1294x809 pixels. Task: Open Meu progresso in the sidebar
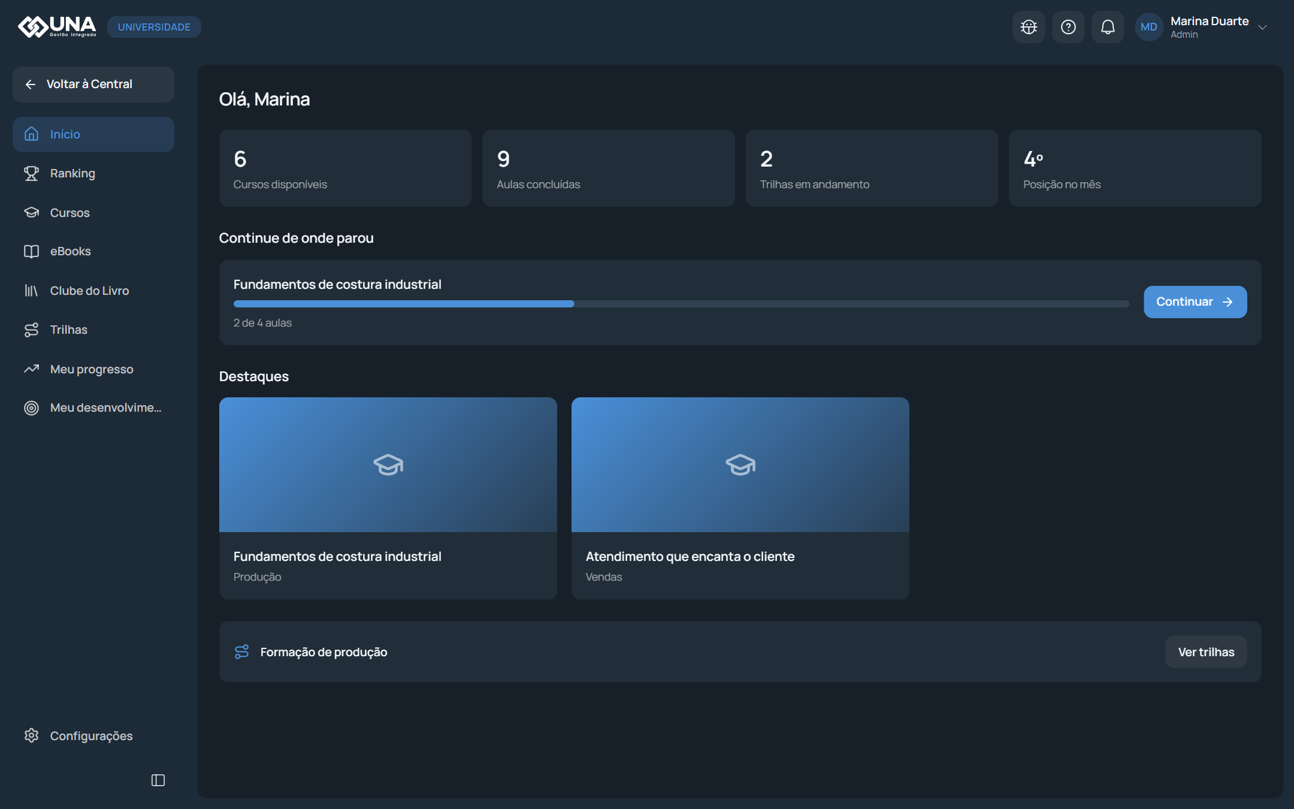(x=93, y=369)
